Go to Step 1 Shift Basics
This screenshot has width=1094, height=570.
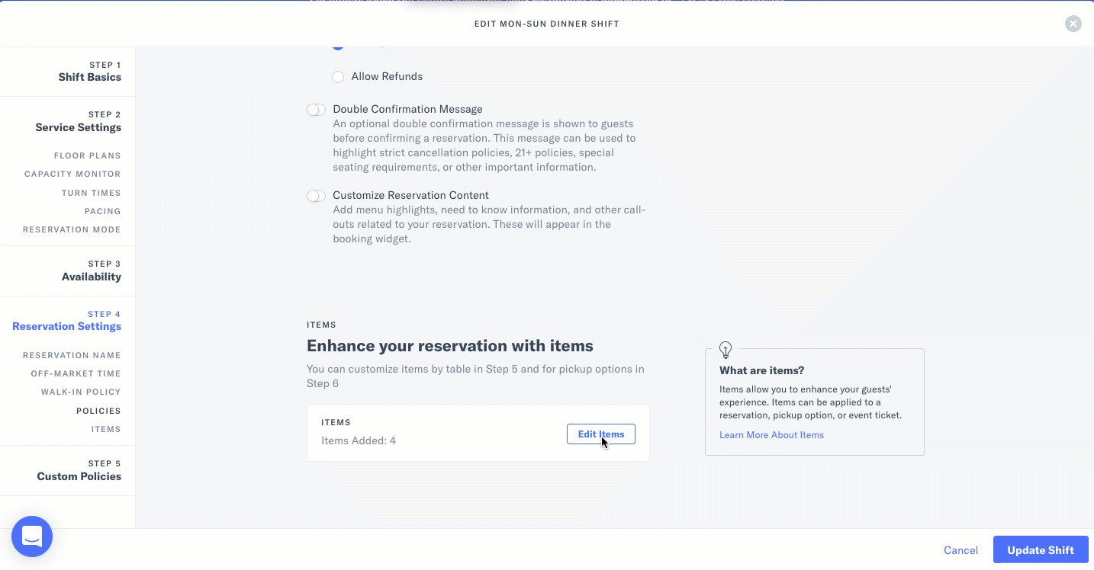(x=89, y=72)
